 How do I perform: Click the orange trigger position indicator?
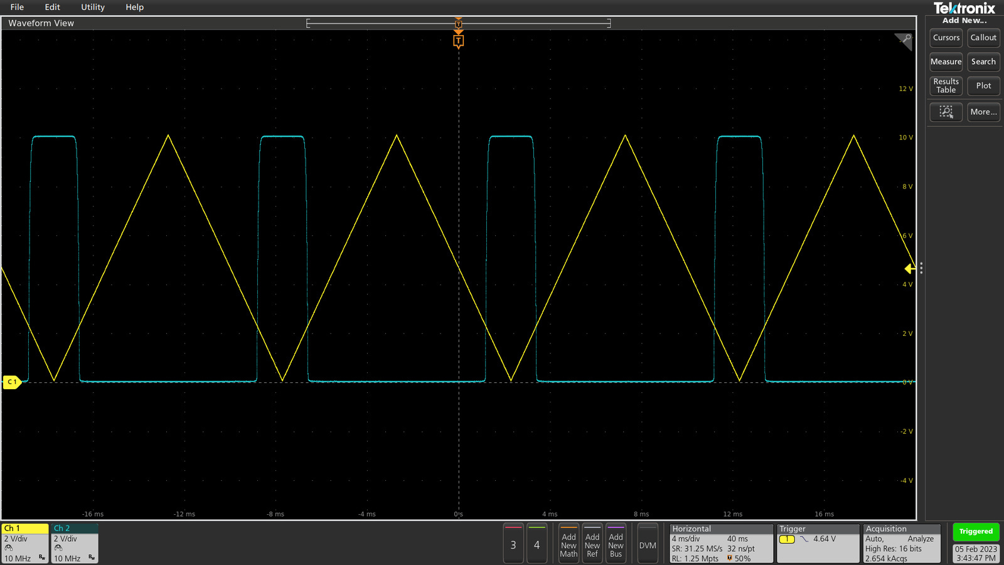pyautogui.click(x=459, y=40)
